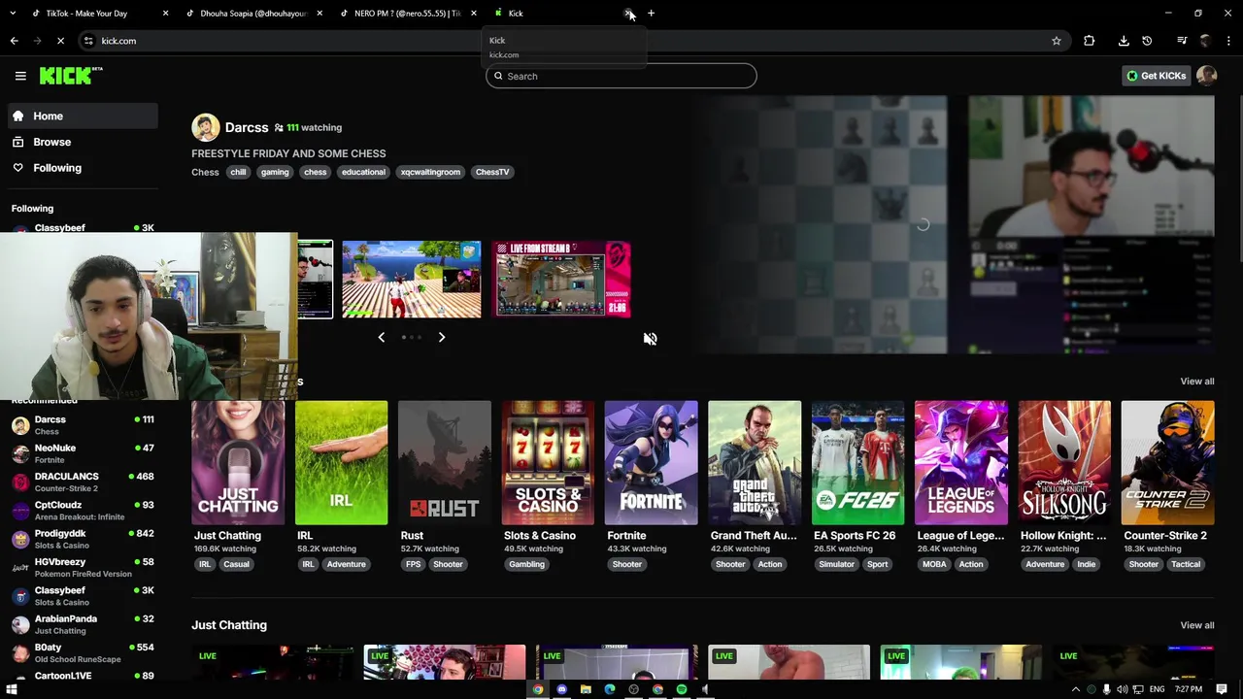Open Chrome history clock icon
1243x699 pixels.
pyautogui.click(x=1147, y=41)
